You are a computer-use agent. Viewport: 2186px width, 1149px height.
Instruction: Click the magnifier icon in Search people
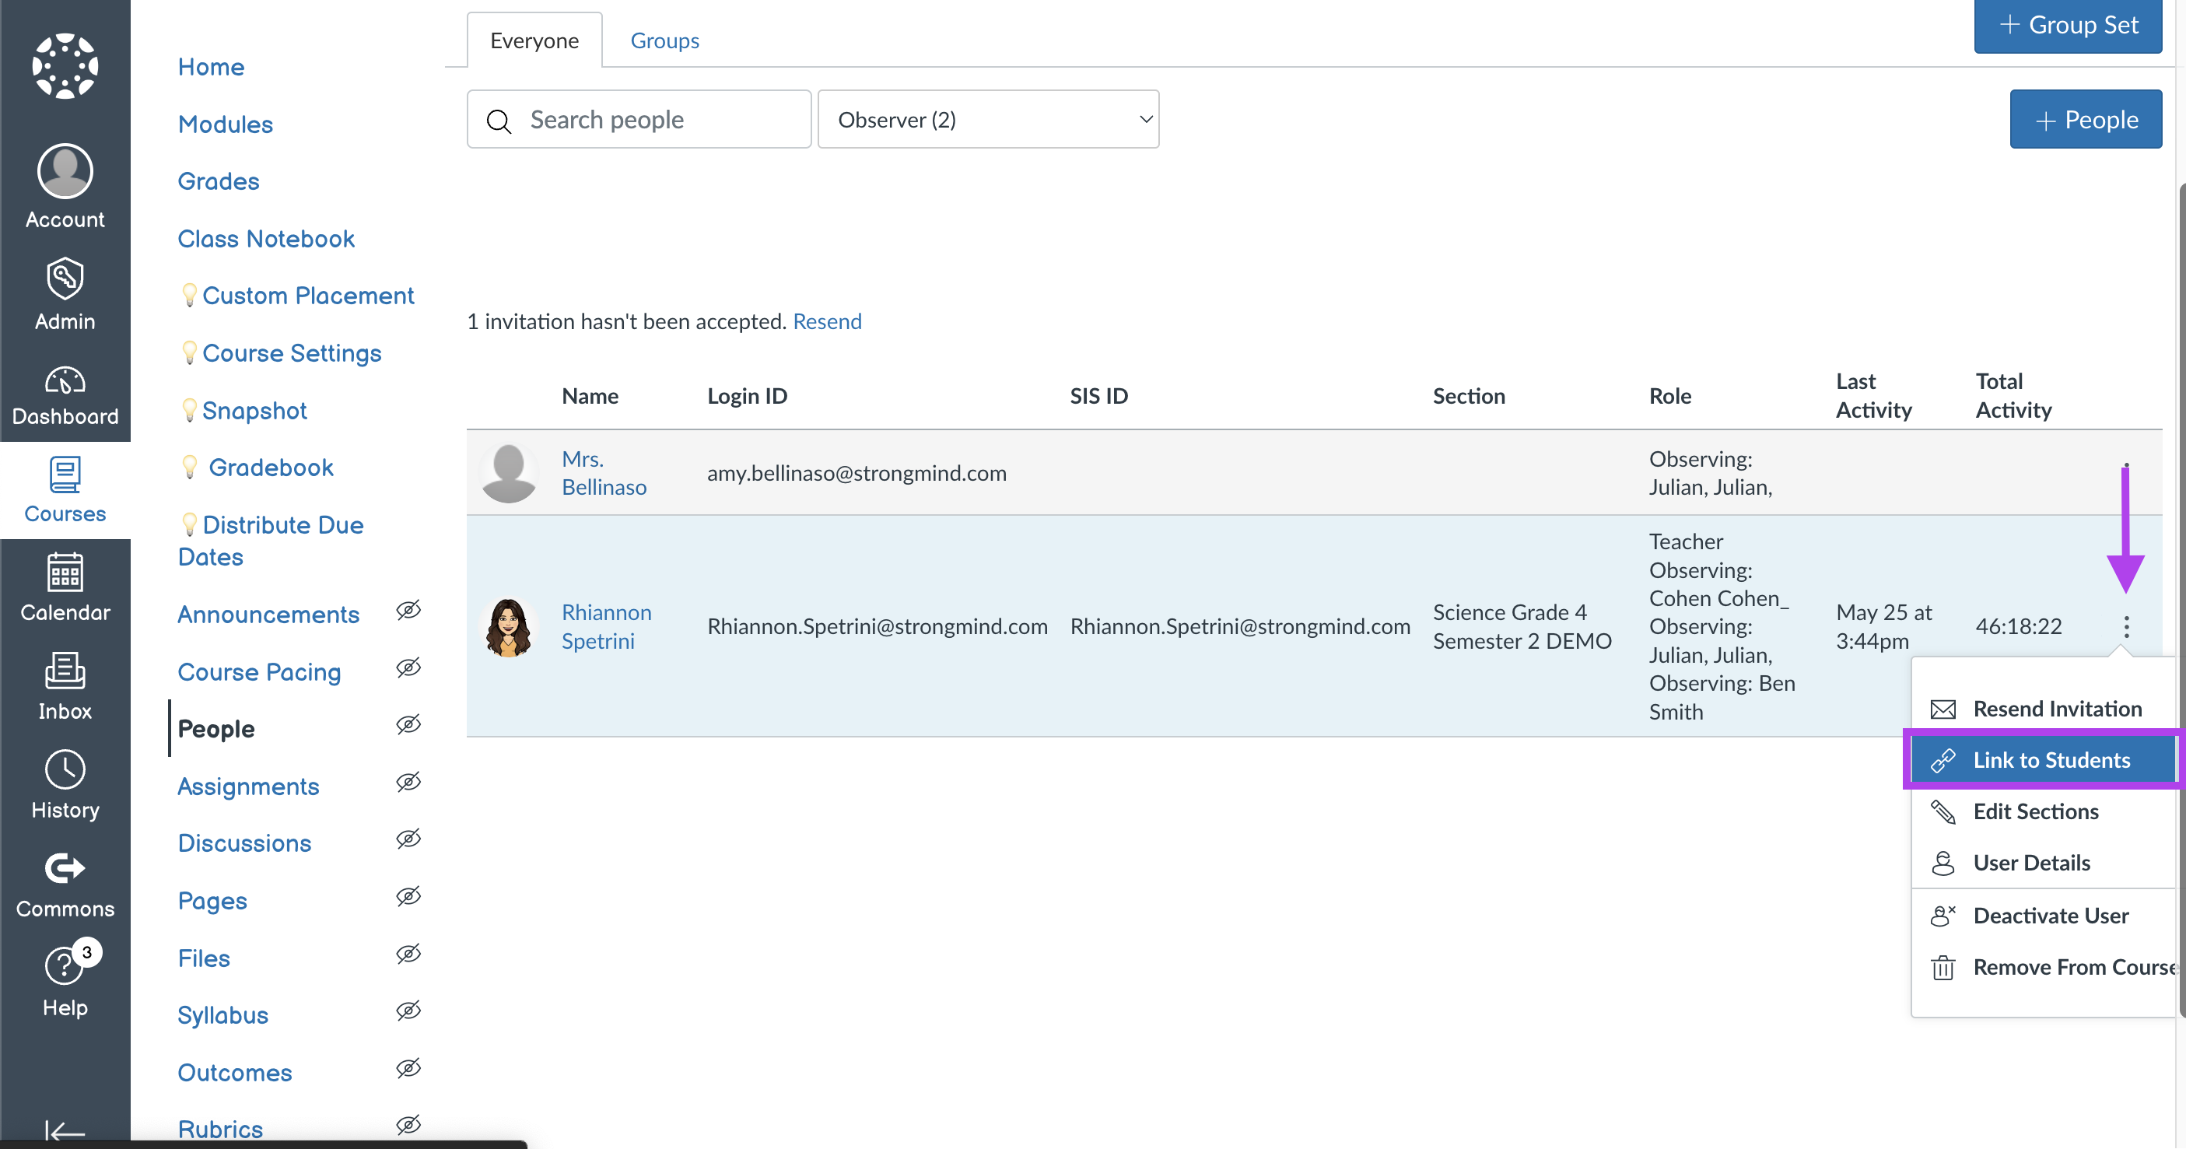(499, 121)
